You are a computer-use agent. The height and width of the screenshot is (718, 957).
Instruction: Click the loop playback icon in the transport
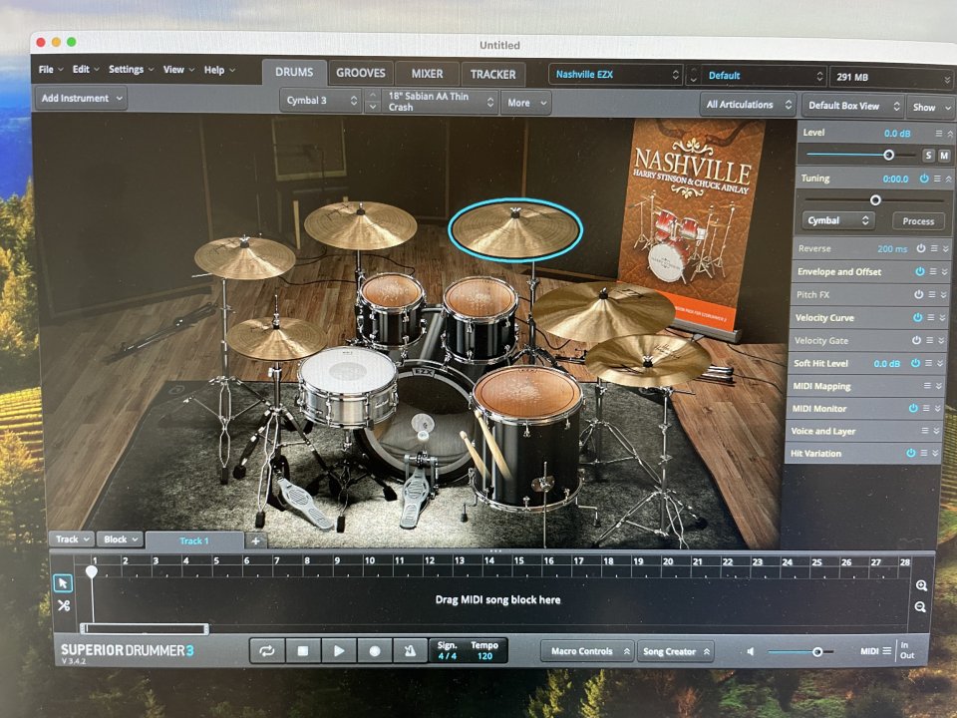click(267, 650)
